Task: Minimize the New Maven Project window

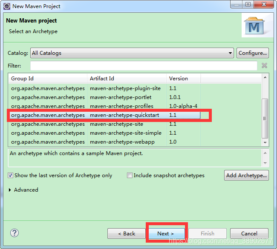Action: coord(237,5)
